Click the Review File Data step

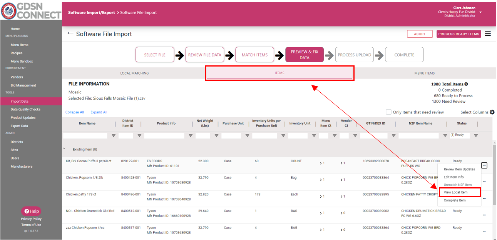(205, 55)
